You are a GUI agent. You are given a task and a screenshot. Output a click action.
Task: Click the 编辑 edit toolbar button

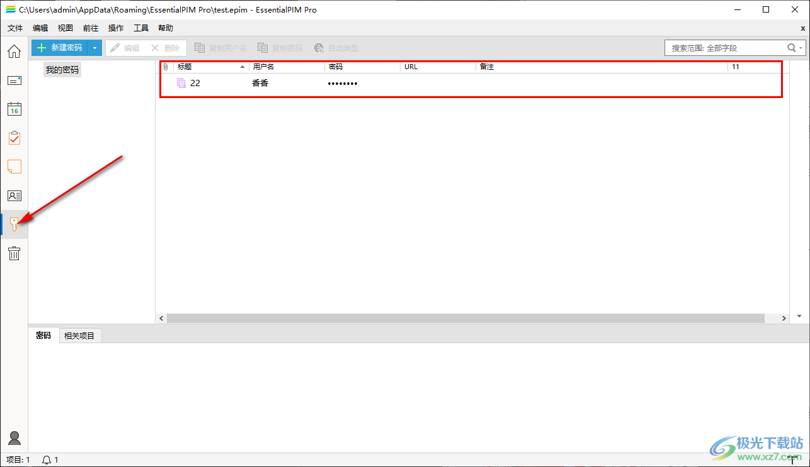125,48
